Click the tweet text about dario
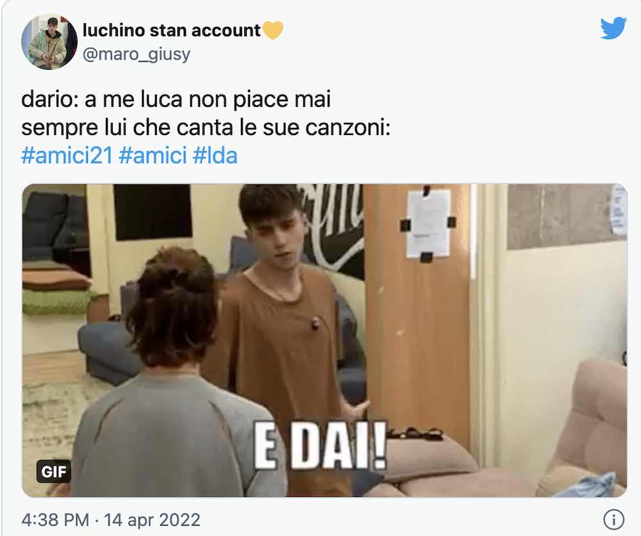The width and height of the screenshot is (641, 536). 176,99
